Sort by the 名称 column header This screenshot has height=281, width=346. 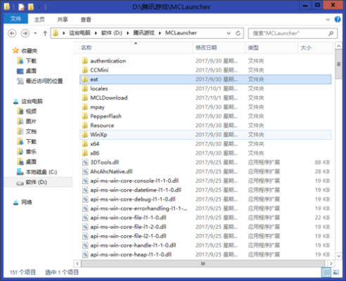coord(134,48)
